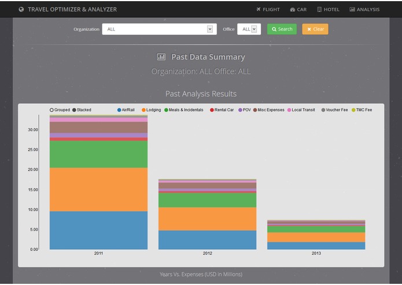
Task: Click the Past Analysis Results heading
Action: tap(201, 94)
